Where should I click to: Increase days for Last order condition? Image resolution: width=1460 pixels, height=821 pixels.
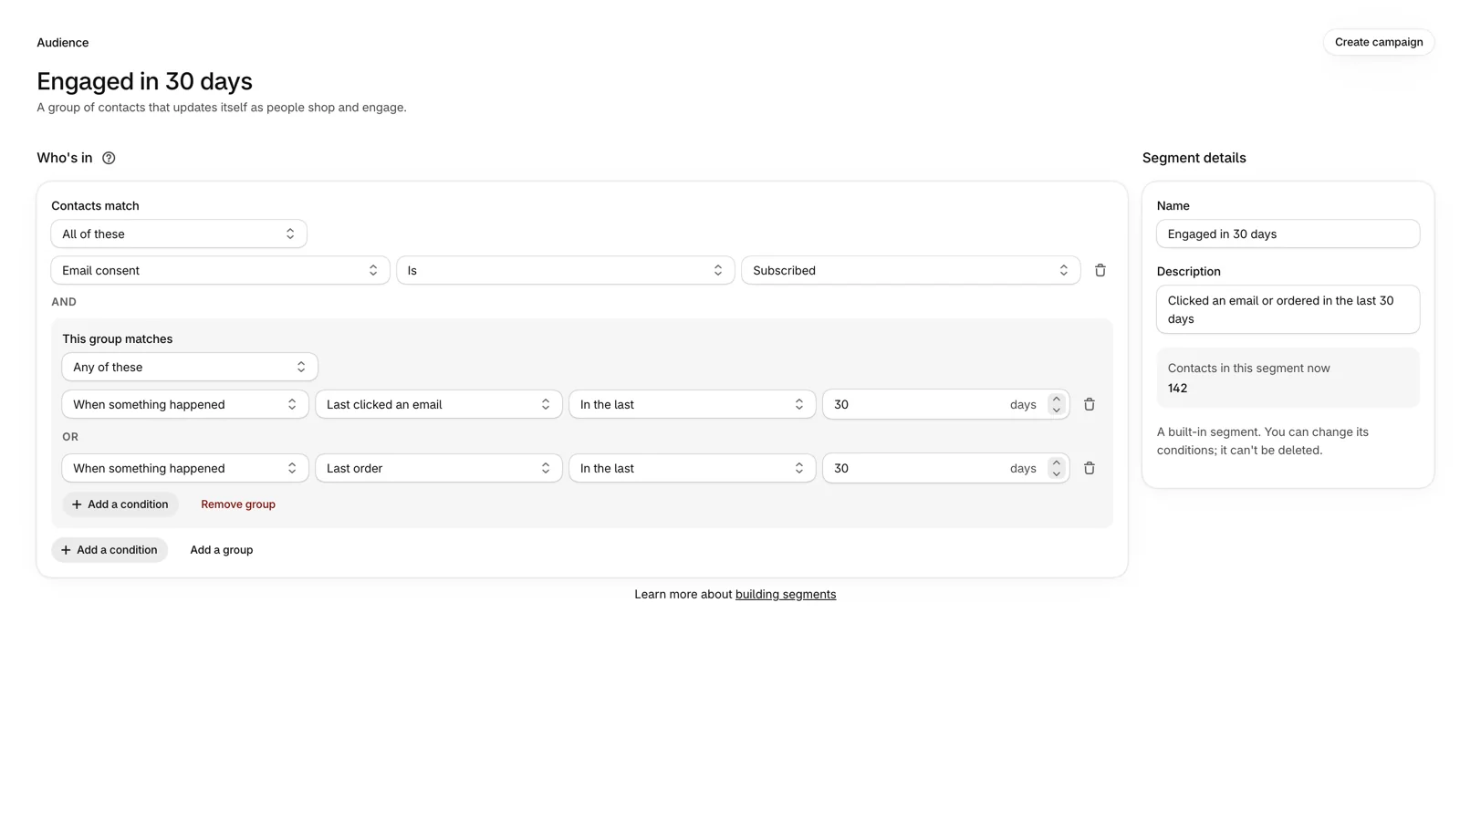[x=1056, y=462]
